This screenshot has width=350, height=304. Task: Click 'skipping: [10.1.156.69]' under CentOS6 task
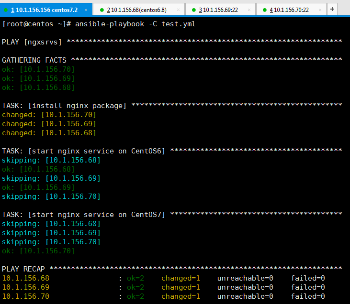click(51, 178)
